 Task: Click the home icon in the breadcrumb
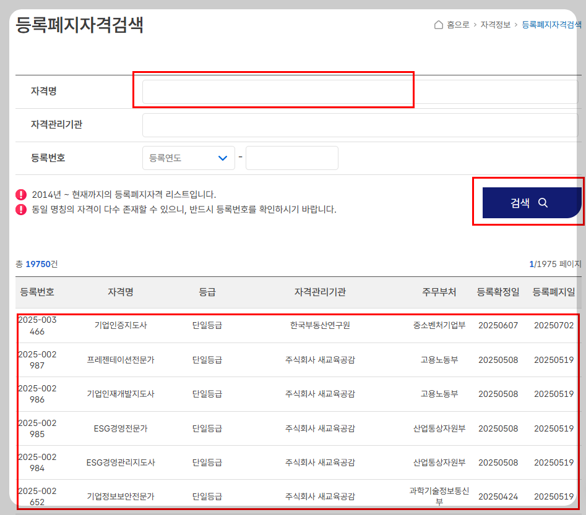click(x=440, y=23)
